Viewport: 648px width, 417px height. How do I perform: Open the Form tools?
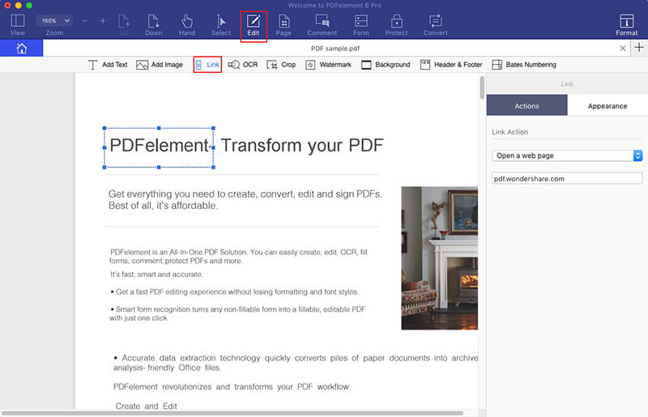coord(360,25)
